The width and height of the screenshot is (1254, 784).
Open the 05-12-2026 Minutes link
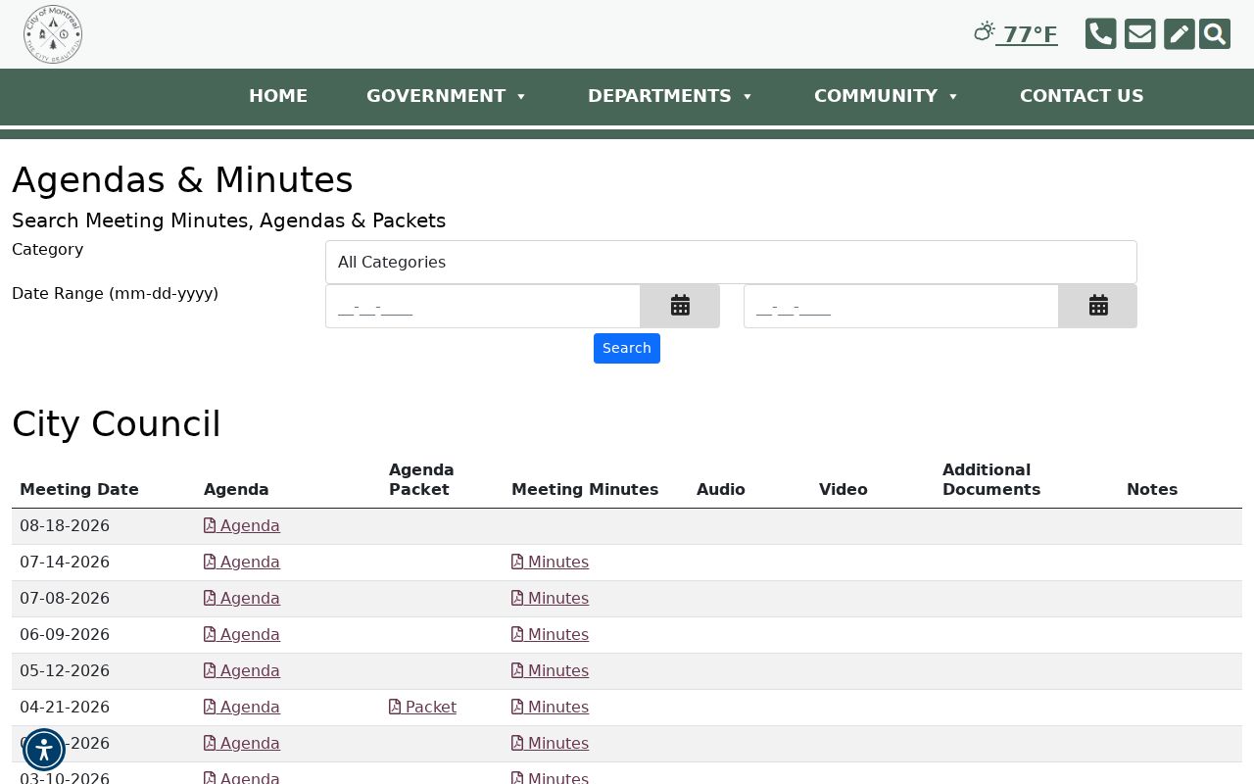point(550,671)
